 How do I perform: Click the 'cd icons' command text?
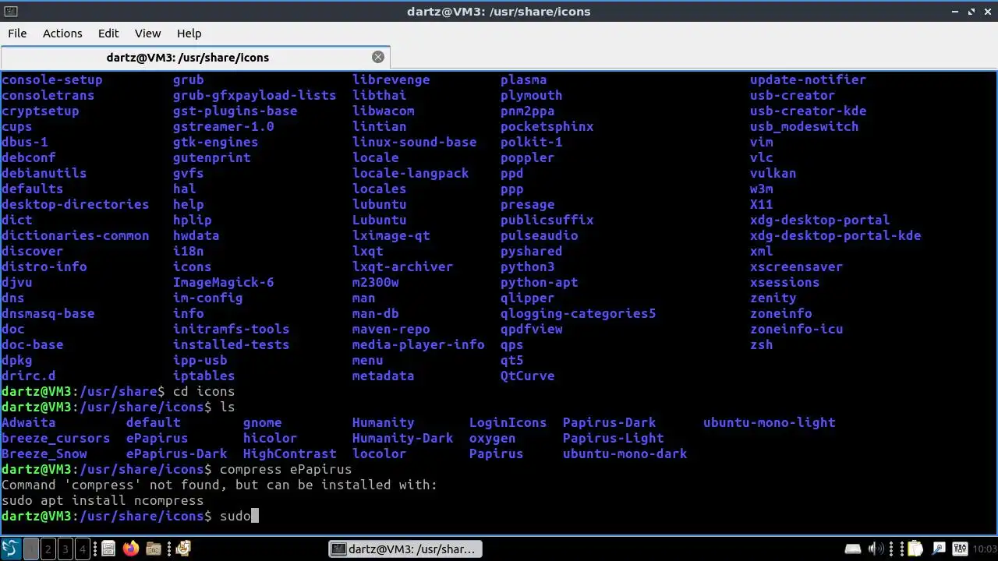[x=204, y=391]
